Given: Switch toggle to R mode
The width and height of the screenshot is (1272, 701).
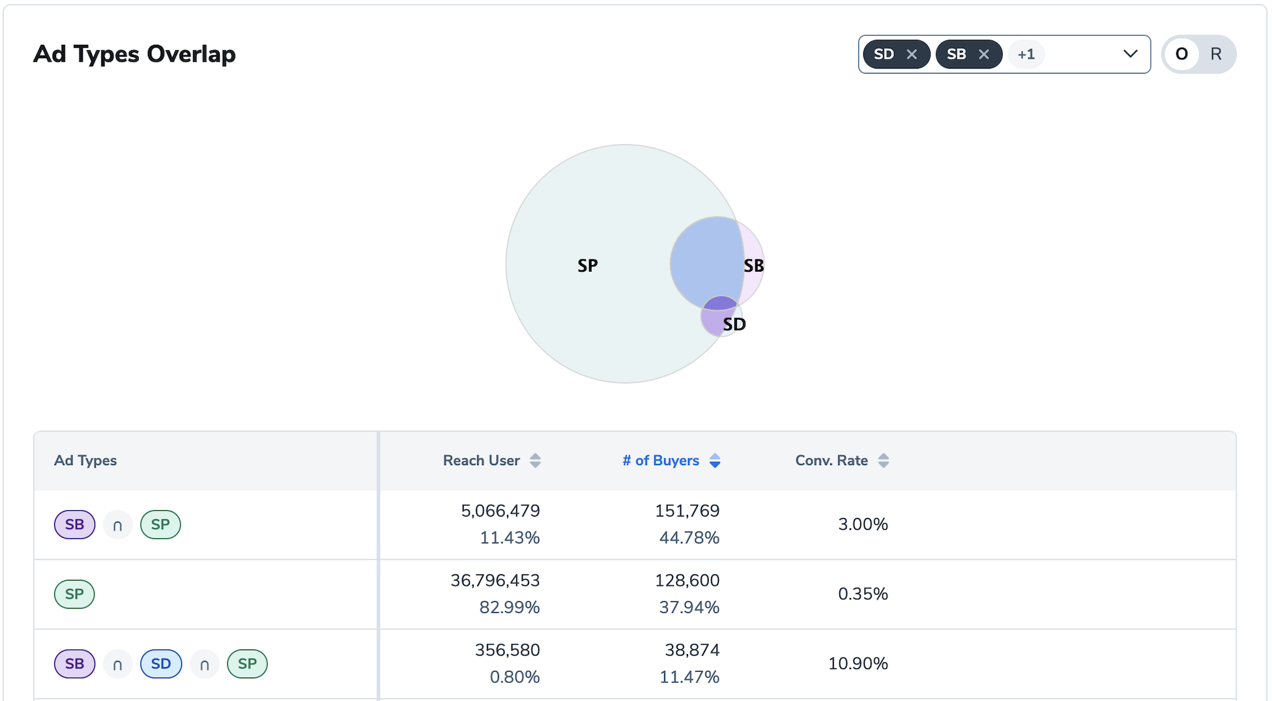Looking at the screenshot, I should click(x=1216, y=54).
